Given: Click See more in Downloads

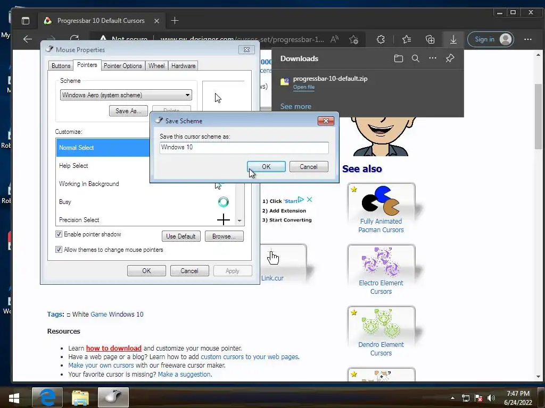Looking at the screenshot, I should (x=296, y=106).
